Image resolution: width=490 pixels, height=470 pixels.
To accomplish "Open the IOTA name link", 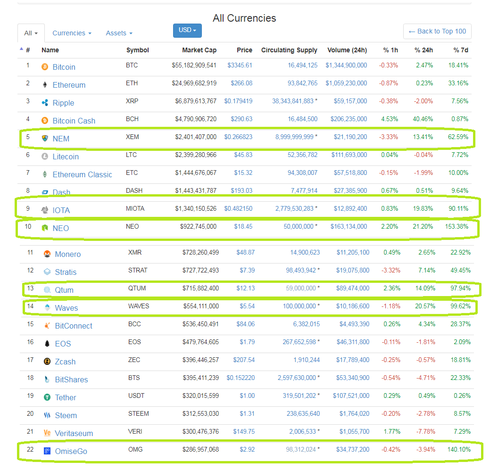I will pos(61,210).
